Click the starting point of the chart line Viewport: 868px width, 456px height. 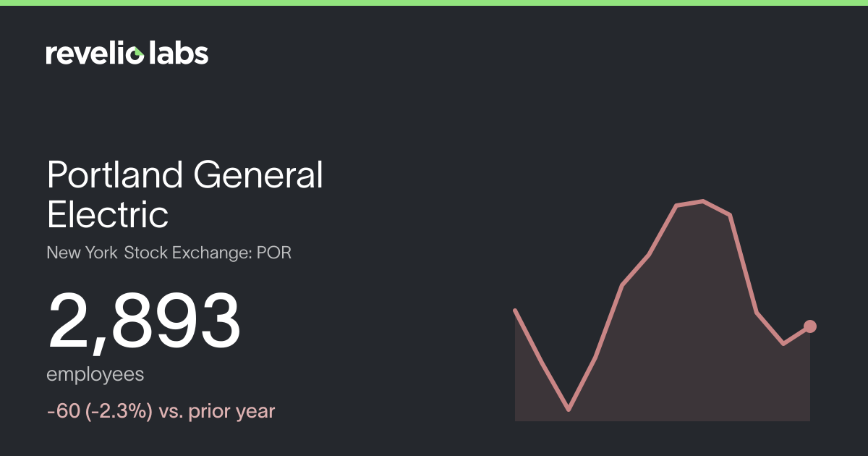pyautogui.click(x=515, y=310)
